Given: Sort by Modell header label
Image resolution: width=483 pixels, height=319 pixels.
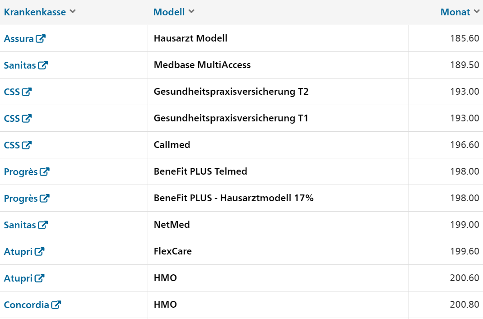Looking at the screenshot, I should click(x=169, y=12).
